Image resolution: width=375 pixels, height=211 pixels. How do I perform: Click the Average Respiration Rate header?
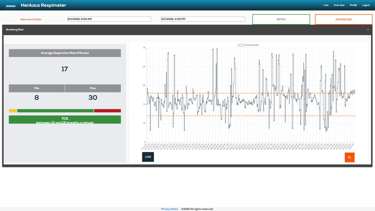(x=65, y=53)
